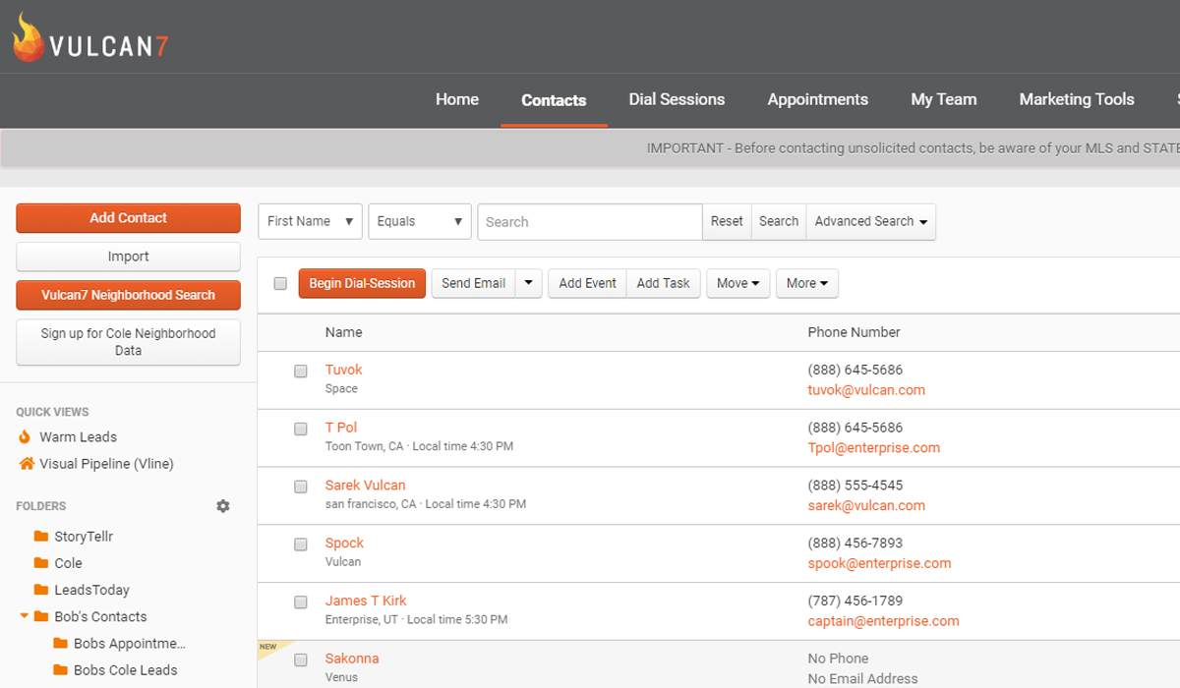Open the Spock contact link
The image size is (1180, 688).
[x=344, y=544]
